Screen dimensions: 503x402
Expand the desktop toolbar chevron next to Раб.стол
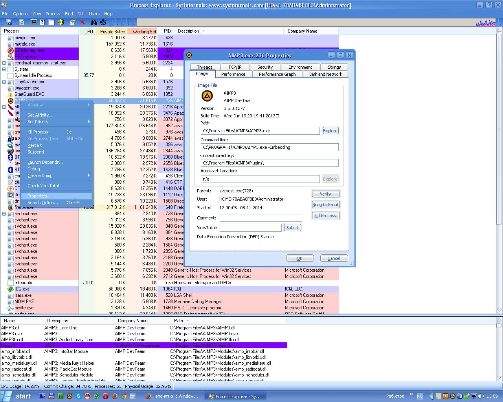coord(411,394)
